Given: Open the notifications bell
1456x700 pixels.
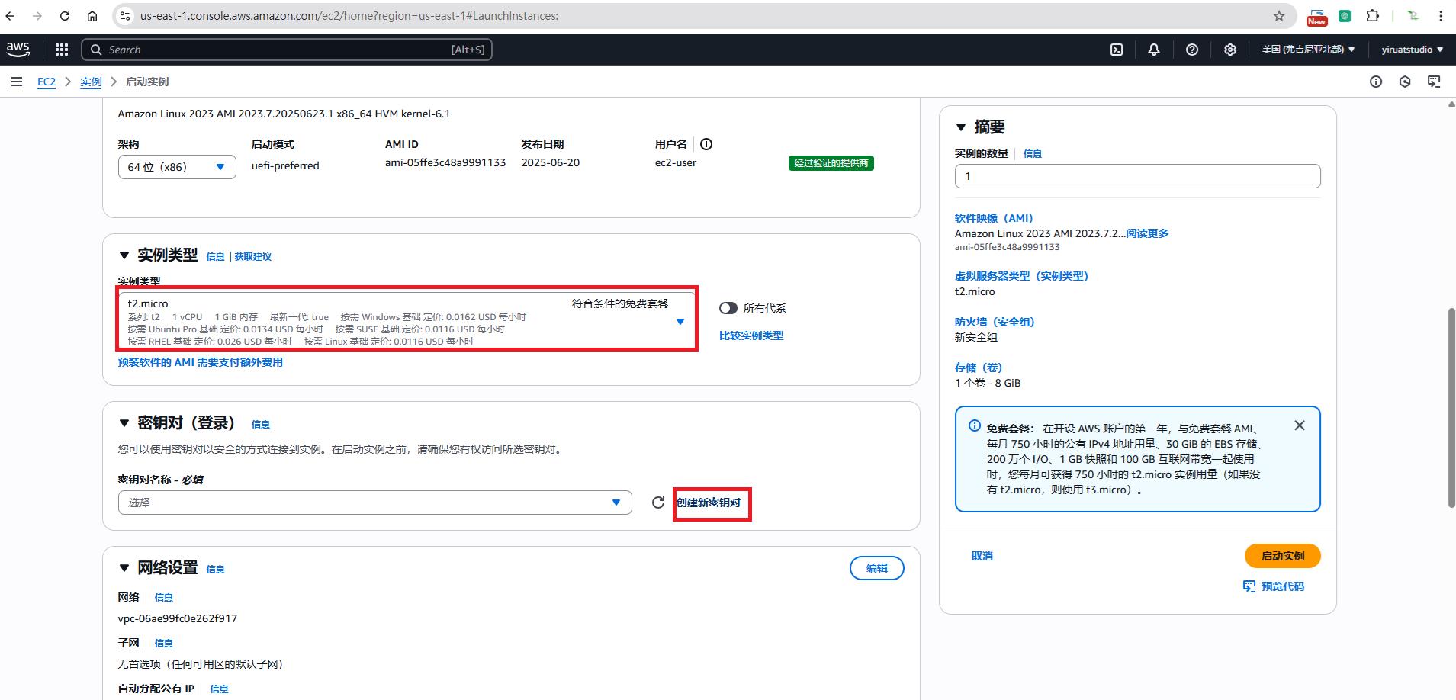Looking at the screenshot, I should point(1154,50).
